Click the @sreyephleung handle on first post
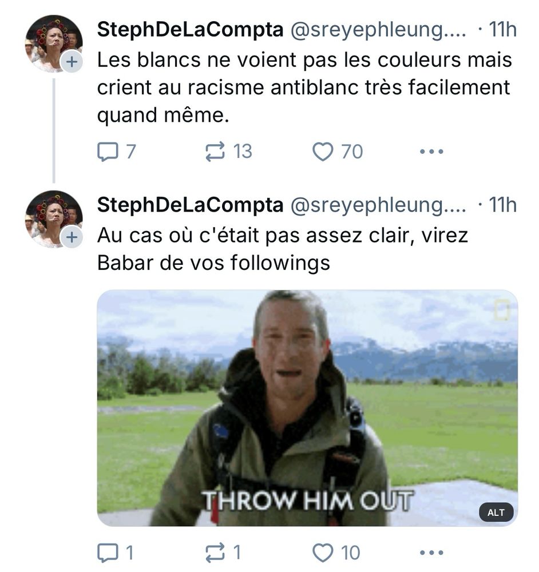Image resolution: width=539 pixels, height=572 pixels. pyautogui.click(x=378, y=30)
